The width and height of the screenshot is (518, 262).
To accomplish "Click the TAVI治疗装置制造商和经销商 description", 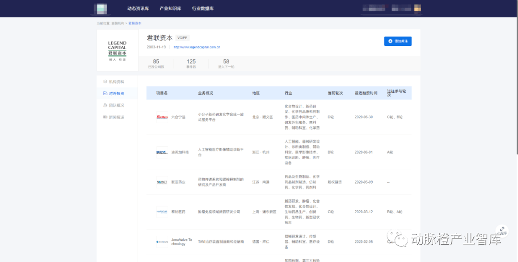I will 221,241.
